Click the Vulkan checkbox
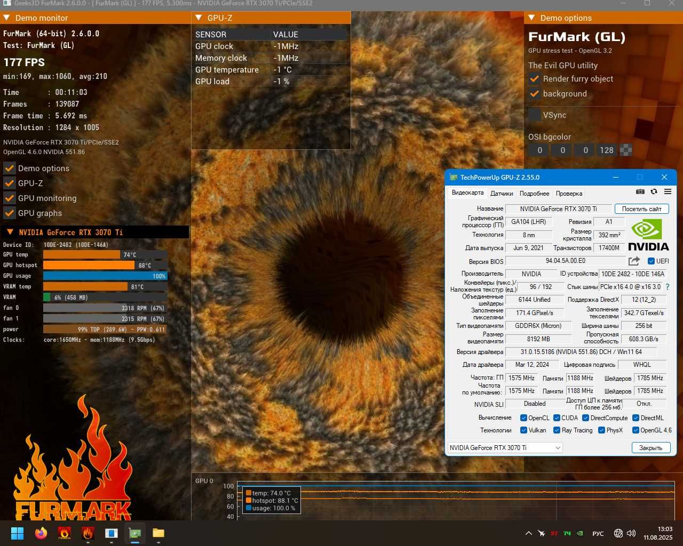683x546 pixels. (523, 430)
